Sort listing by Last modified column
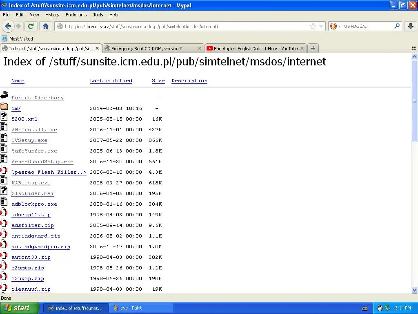This screenshot has height=314, width=418. pos(111,81)
